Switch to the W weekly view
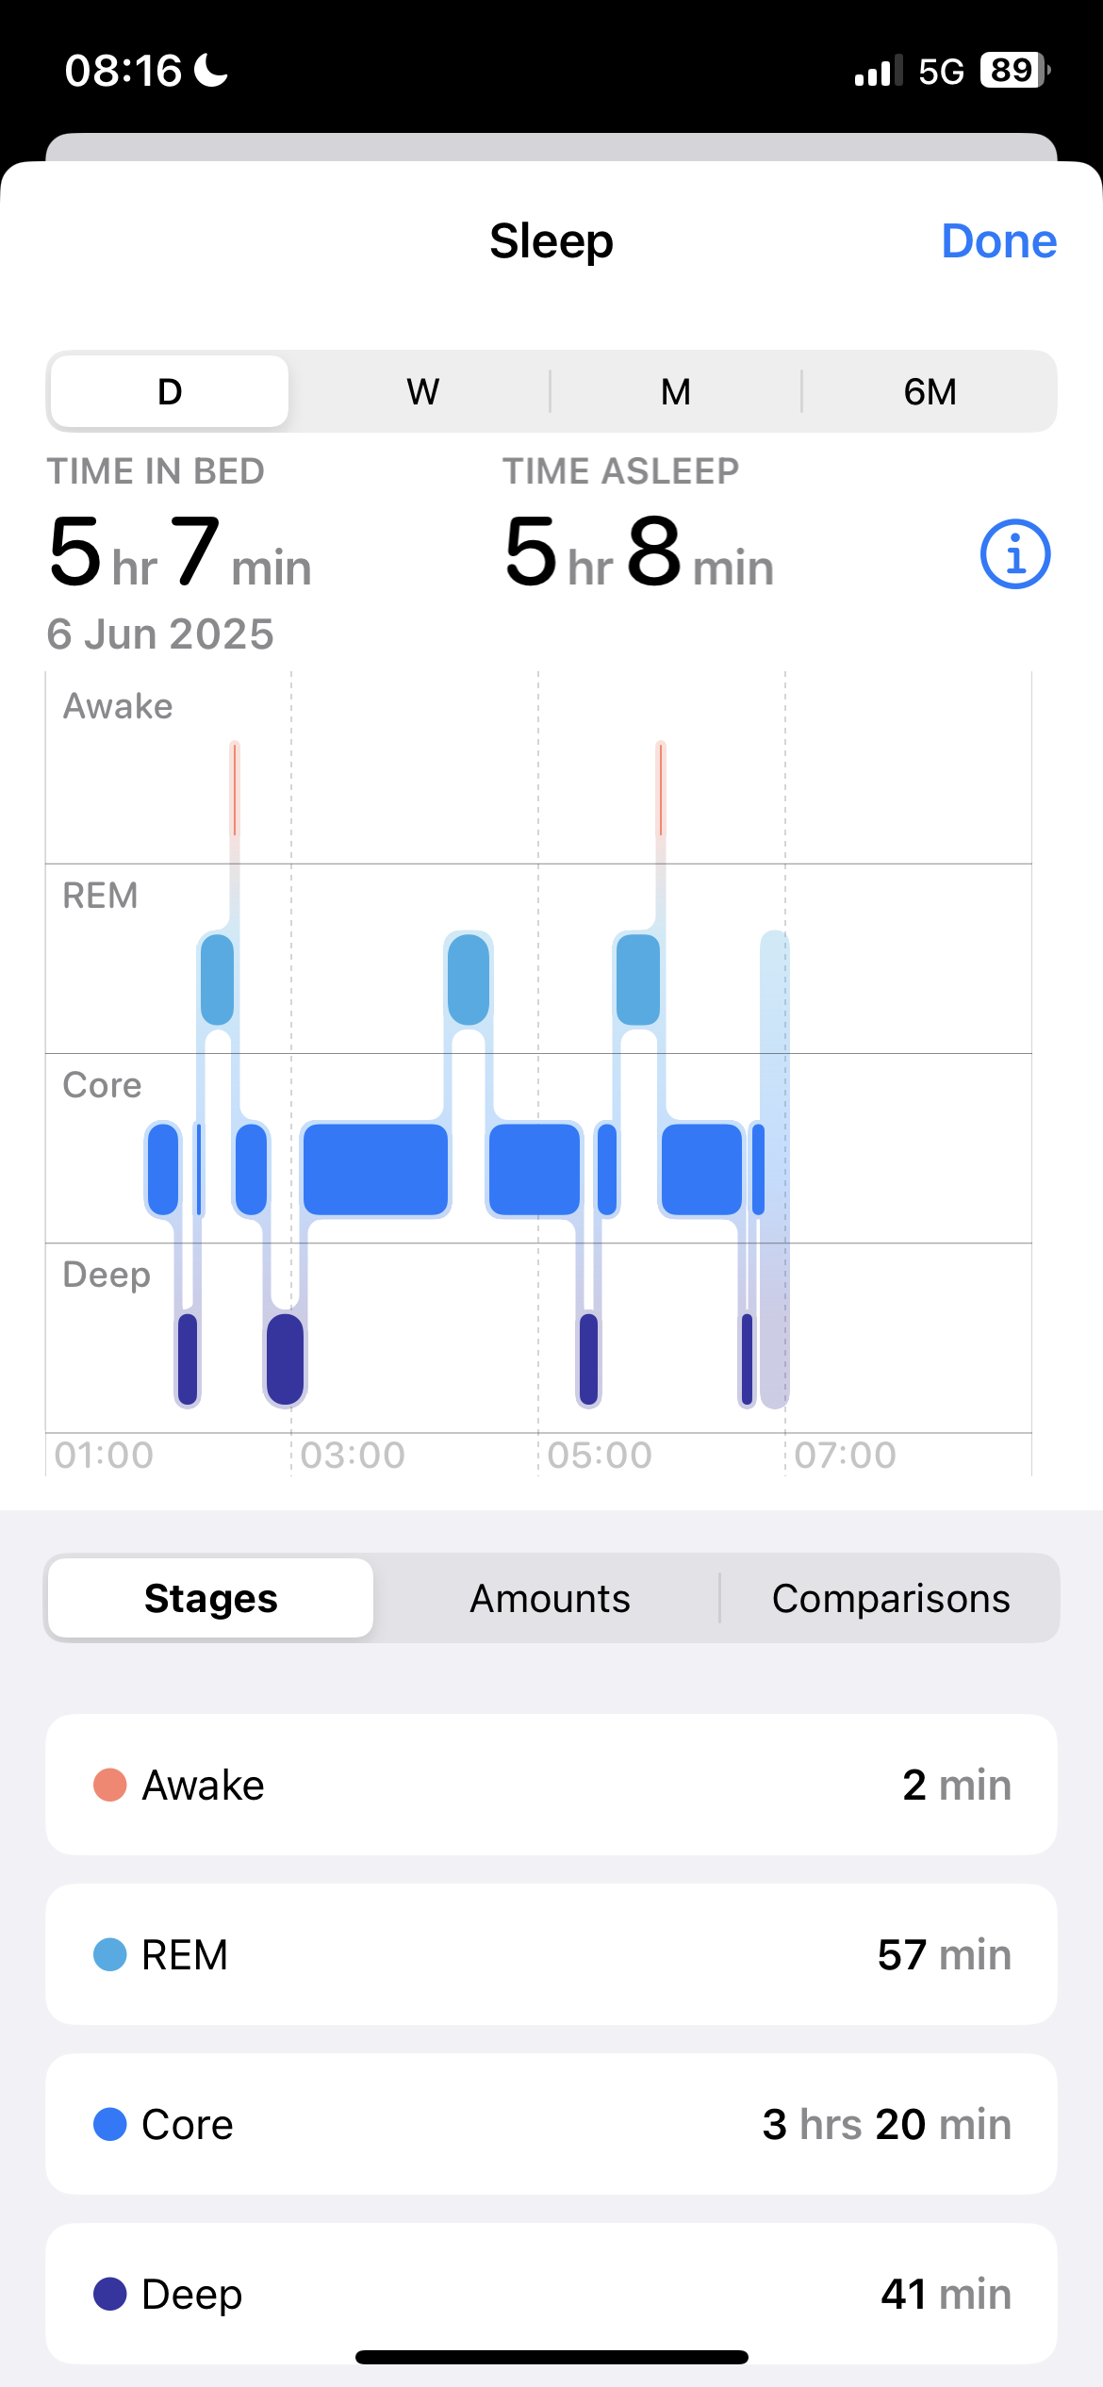Image resolution: width=1103 pixels, height=2387 pixels. pyautogui.click(x=422, y=391)
